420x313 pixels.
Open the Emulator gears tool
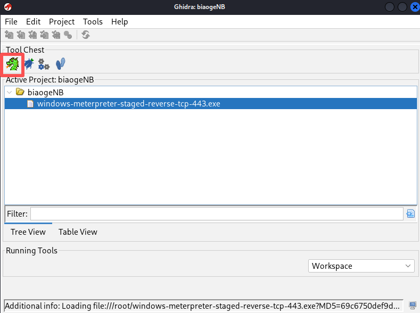[44, 64]
